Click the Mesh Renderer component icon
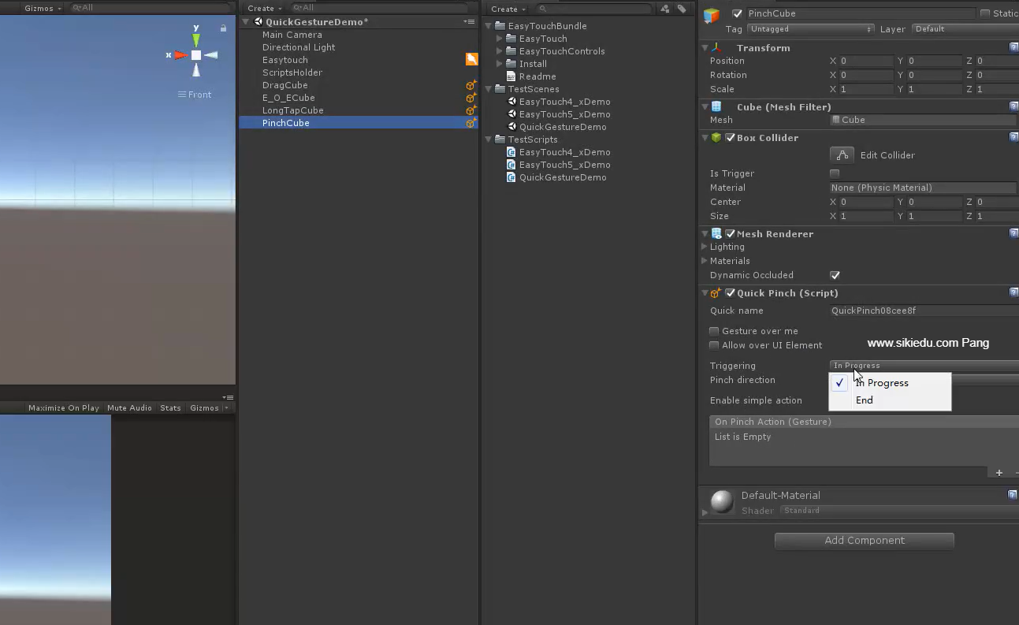Viewport: 1019px width, 625px height. pyautogui.click(x=716, y=233)
